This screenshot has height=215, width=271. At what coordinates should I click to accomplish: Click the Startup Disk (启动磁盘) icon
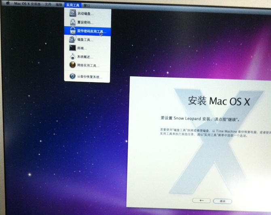(72, 13)
